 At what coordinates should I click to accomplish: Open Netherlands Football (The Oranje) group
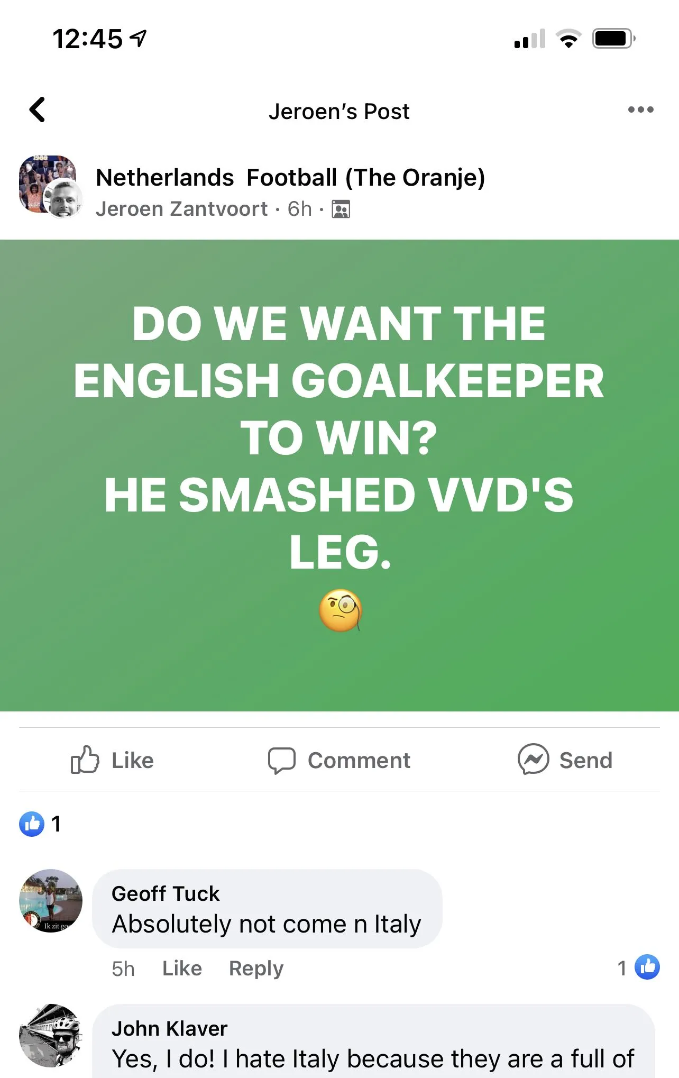[x=290, y=177]
